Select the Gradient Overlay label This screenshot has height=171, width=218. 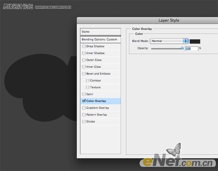click(97, 108)
